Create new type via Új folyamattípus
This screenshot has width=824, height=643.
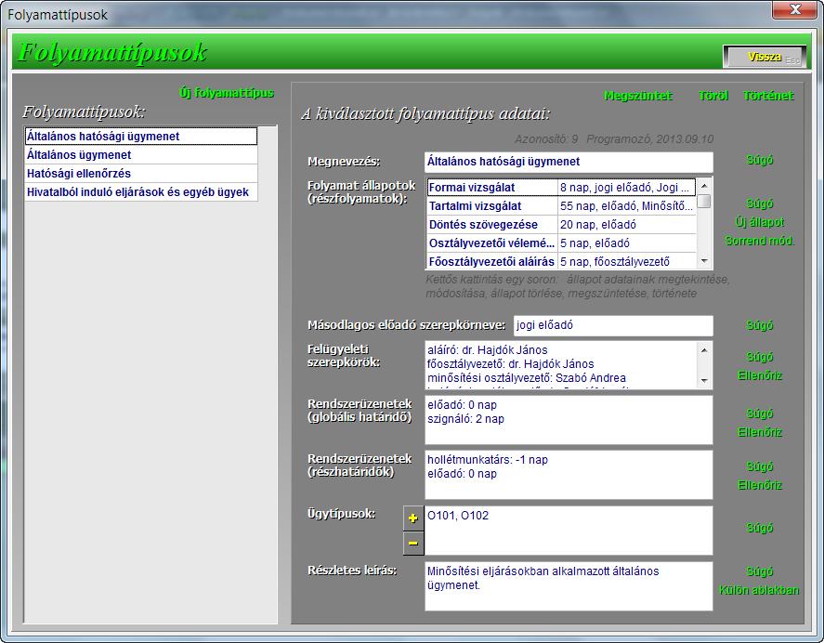[227, 93]
